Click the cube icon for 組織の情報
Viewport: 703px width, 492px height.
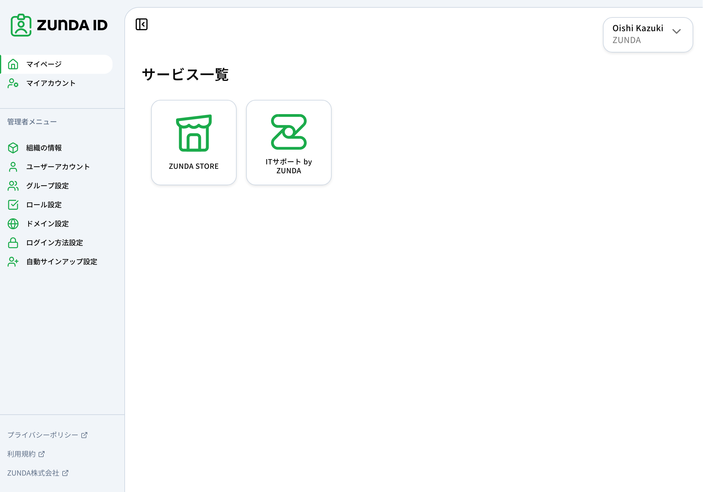[13, 148]
